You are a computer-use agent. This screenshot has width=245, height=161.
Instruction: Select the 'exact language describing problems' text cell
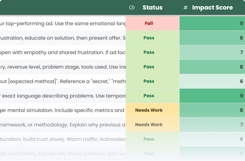coord(63,96)
